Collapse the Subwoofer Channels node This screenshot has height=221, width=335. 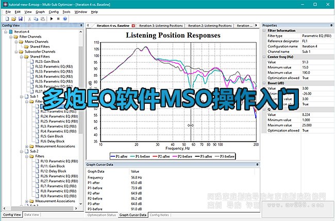pyautogui.click(x=16, y=52)
